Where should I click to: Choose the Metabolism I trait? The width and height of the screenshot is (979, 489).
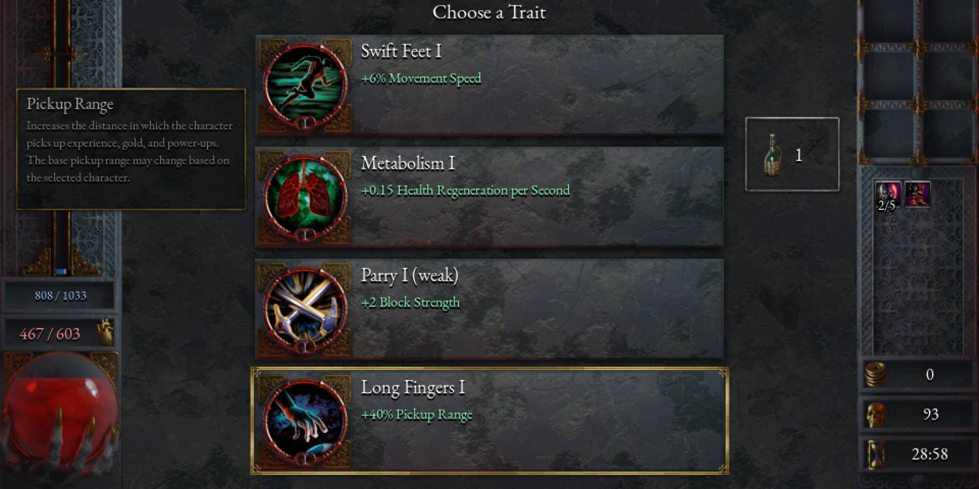click(489, 197)
